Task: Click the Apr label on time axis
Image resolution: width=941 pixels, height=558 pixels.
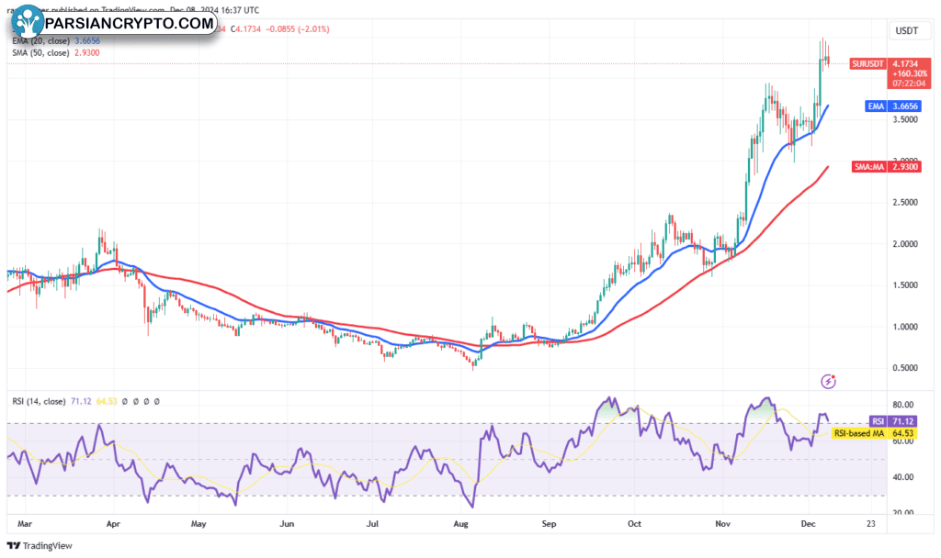Action: pos(113,523)
